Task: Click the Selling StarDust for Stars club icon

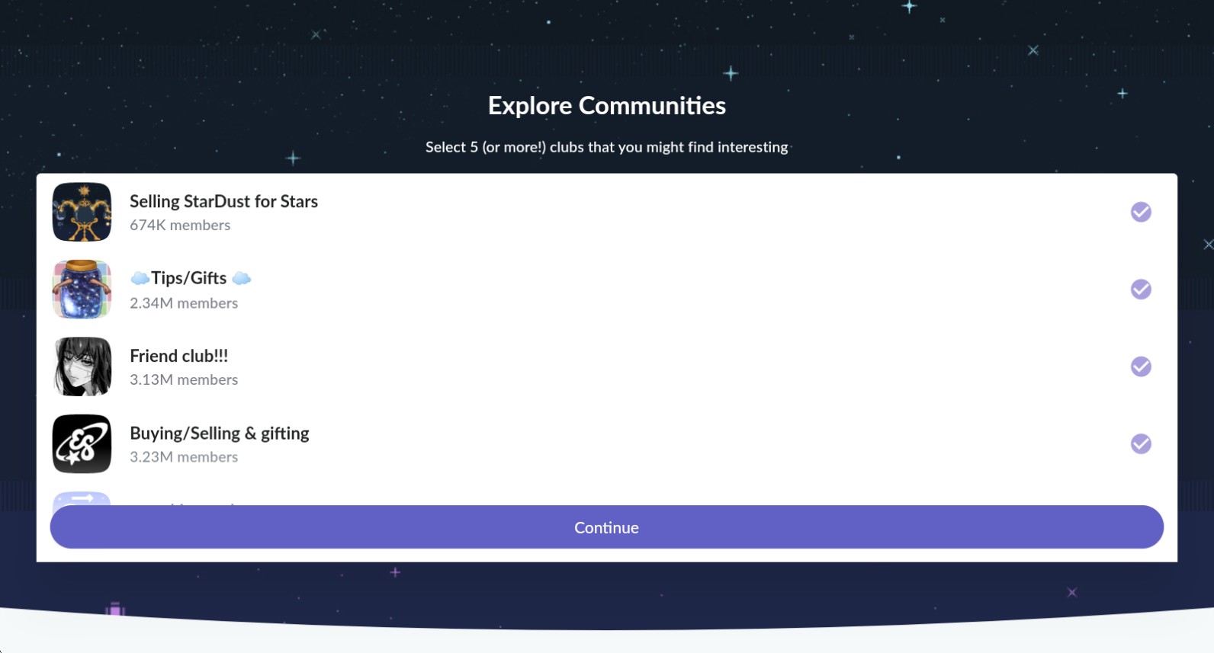Action: pos(82,212)
